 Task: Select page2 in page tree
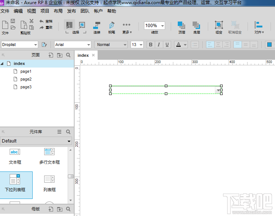(26, 79)
